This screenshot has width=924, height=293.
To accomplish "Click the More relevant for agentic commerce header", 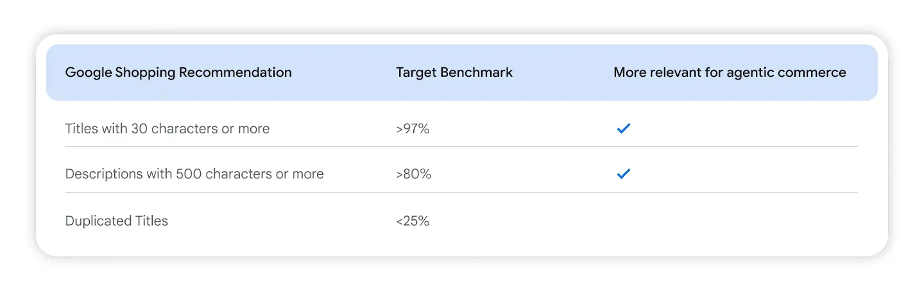I will (x=730, y=72).
